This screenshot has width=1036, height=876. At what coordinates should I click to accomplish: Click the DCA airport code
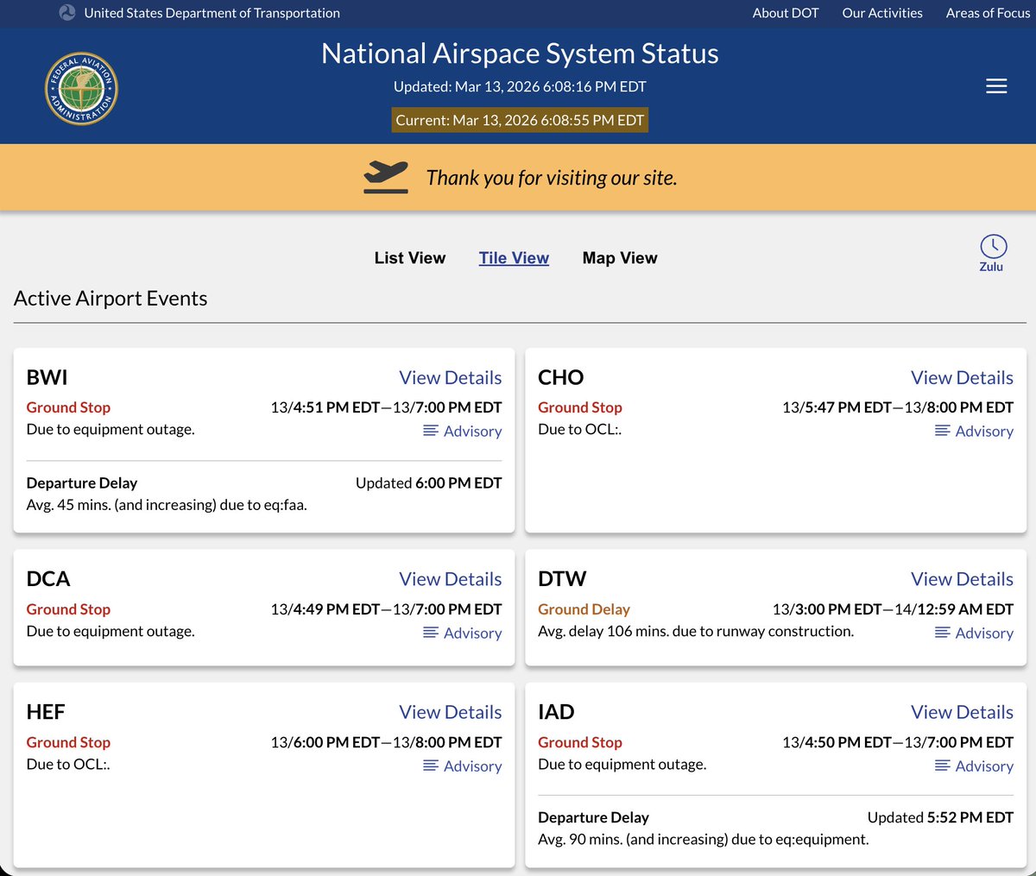48,579
